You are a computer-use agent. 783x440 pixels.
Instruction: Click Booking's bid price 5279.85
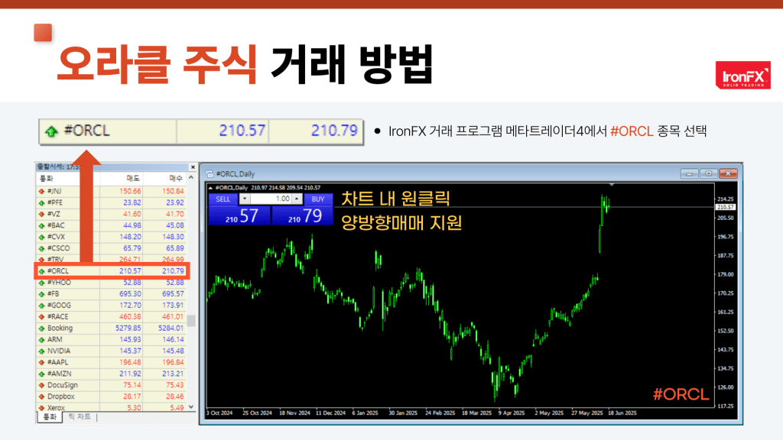(128, 328)
